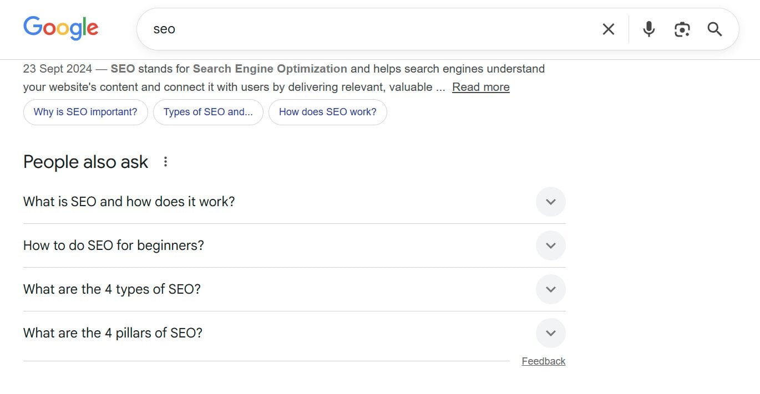Open Google Lens camera search
The image size is (760, 394).
[682, 29]
